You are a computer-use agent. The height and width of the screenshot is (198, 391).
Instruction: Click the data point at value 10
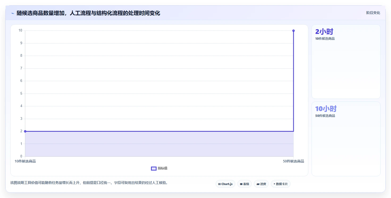(x=293, y=31)
